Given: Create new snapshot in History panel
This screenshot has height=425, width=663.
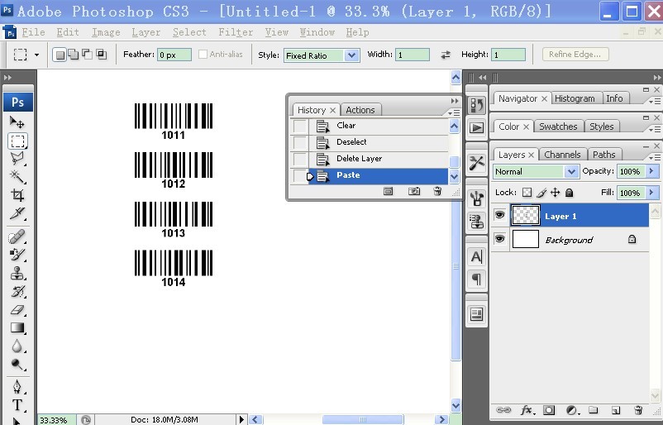Looking at the screenshot, I should [415, 192].
